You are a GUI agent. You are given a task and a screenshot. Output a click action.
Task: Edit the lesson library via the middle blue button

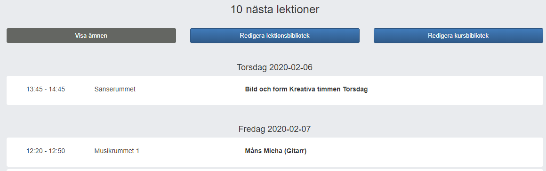tap(275, 35)
